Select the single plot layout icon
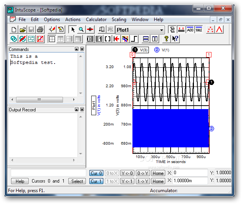Viewport: 242px width, 204px height. point(52,39)
